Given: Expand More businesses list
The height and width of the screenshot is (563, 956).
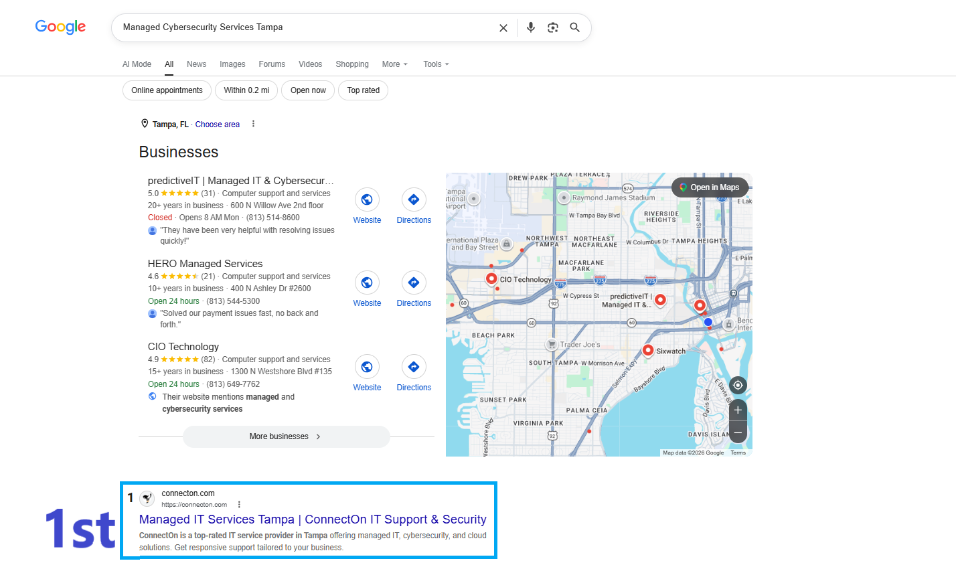Looking at the screenshot, I should (x=287, y=436).
